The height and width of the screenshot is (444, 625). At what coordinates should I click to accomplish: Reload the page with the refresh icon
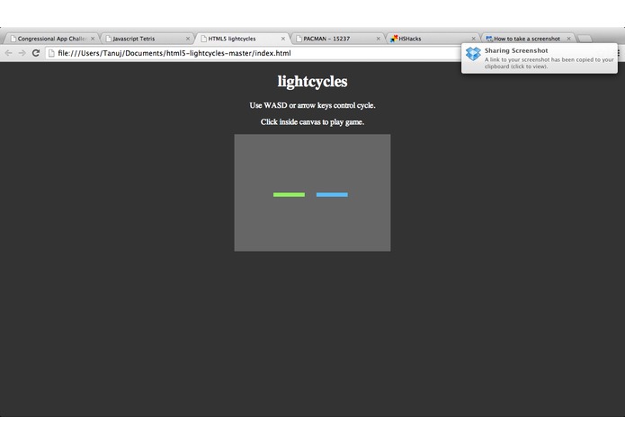[x=36, y=53]
